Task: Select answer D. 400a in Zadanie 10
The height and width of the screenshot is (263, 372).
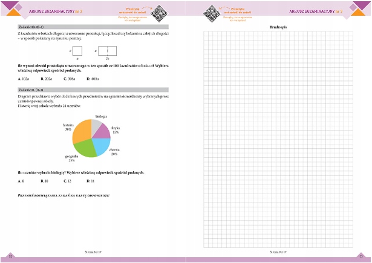Action: point(93,79)
